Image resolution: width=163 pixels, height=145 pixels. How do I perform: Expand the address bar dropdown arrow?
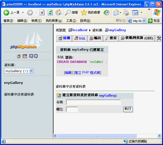click(x=144, y=21)
